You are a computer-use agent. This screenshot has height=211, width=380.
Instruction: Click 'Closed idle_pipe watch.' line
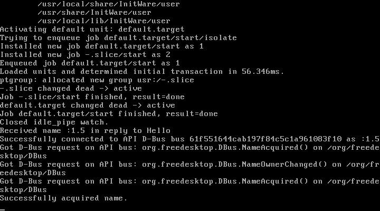54,122
